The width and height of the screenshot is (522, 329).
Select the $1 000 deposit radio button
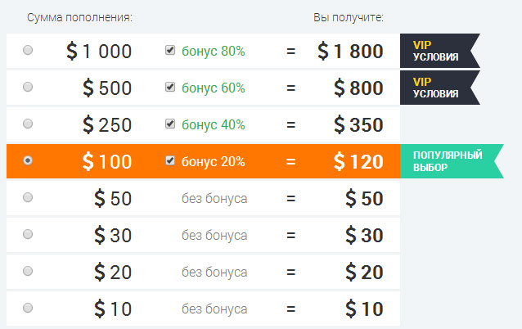pos(29,51)
